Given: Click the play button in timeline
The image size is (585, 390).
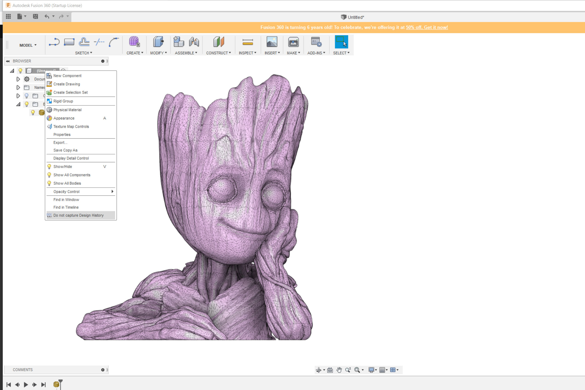Looking at the screenshot, I should (x=26, y=385).
